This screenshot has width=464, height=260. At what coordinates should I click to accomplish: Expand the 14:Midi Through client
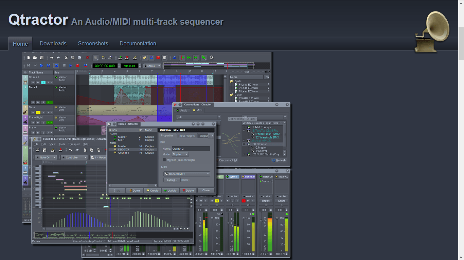(244, 127)
